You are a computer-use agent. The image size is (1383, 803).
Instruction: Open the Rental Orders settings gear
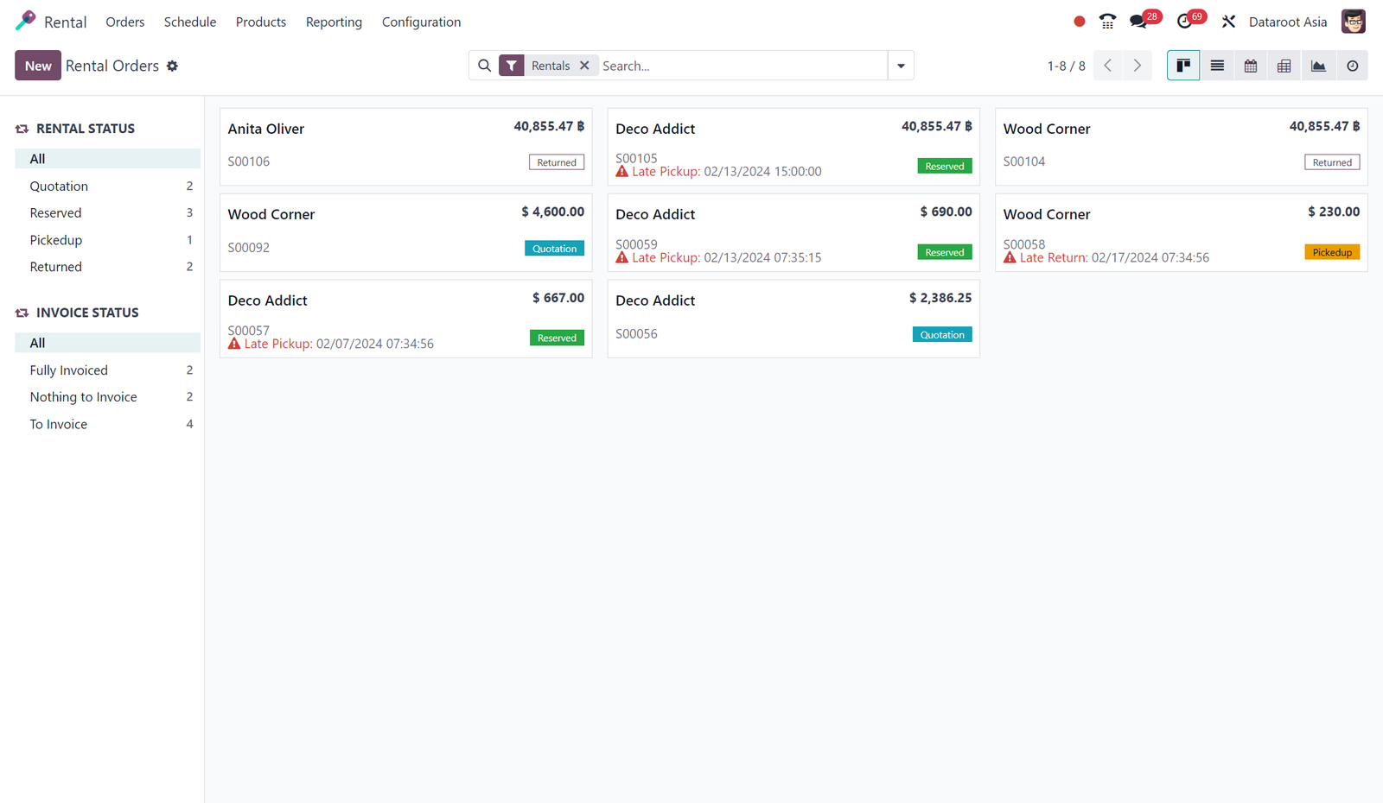click(x=172, y=66)
